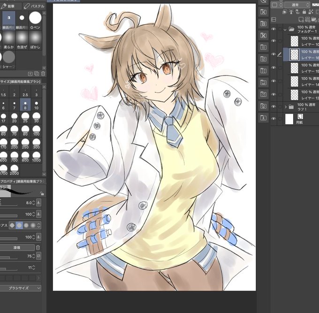The width and height of the screenshot is (319, 313).
Task: Adjust the brush size stepper showing 8.0
Action: (34, 203)
